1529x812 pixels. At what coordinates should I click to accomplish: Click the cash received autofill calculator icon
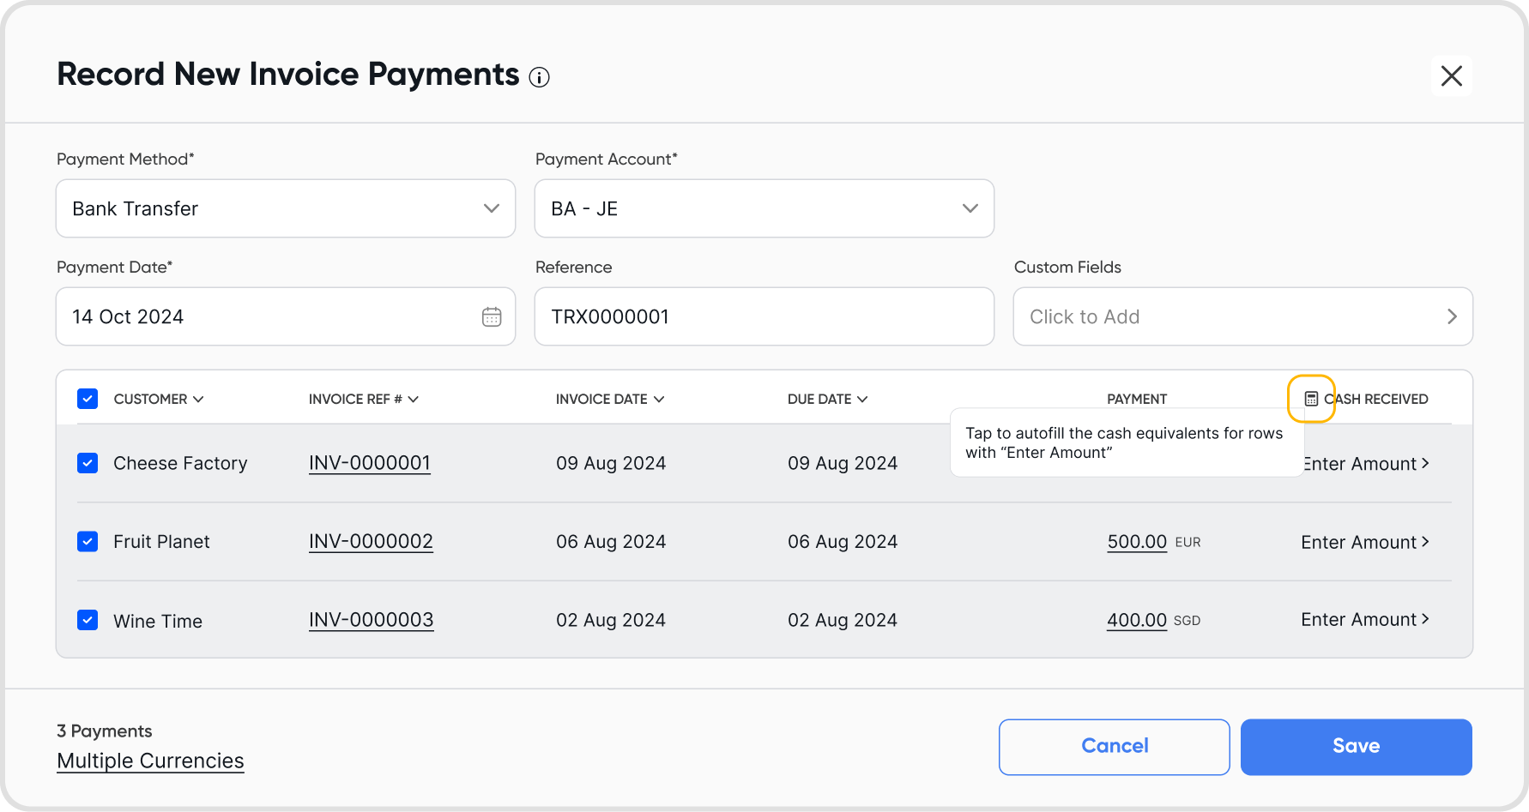[x=1311, y=399]
